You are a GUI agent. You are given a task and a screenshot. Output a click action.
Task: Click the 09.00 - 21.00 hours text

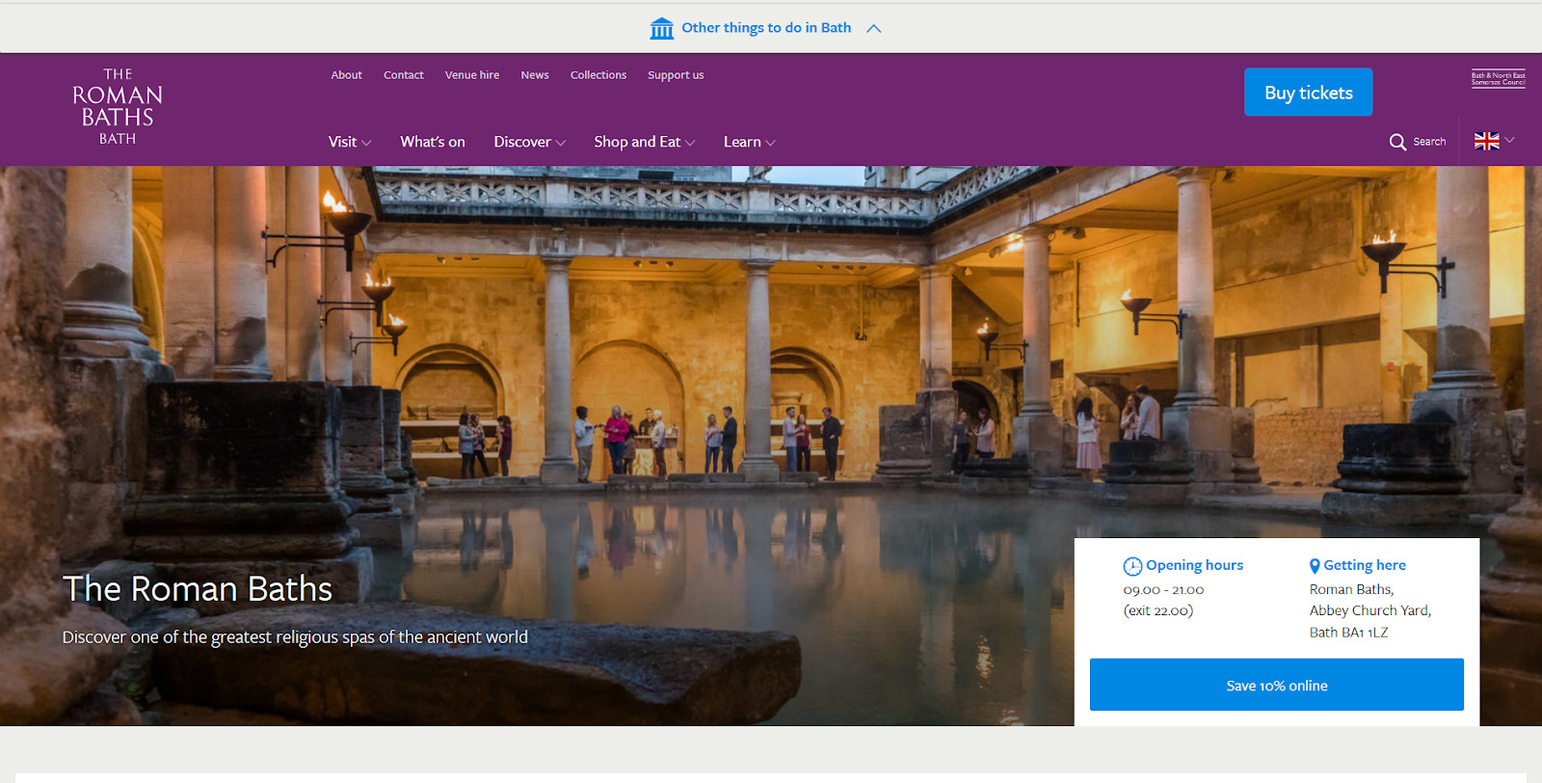[x=1163, y=589]
